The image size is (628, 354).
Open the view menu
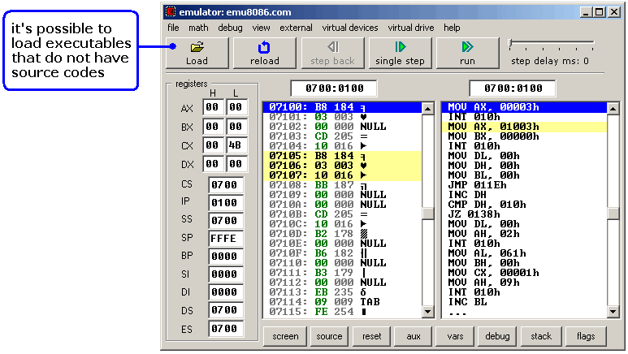261,28
